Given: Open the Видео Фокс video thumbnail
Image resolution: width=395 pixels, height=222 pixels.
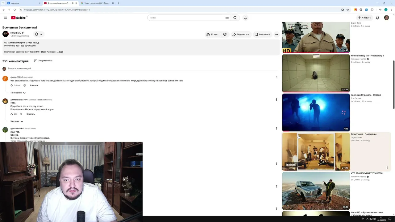Looking at the screenshot, I should (x=316, y=37).
